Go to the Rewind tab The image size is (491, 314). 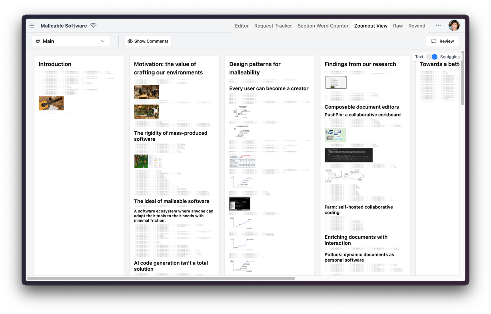click(417, 26)
